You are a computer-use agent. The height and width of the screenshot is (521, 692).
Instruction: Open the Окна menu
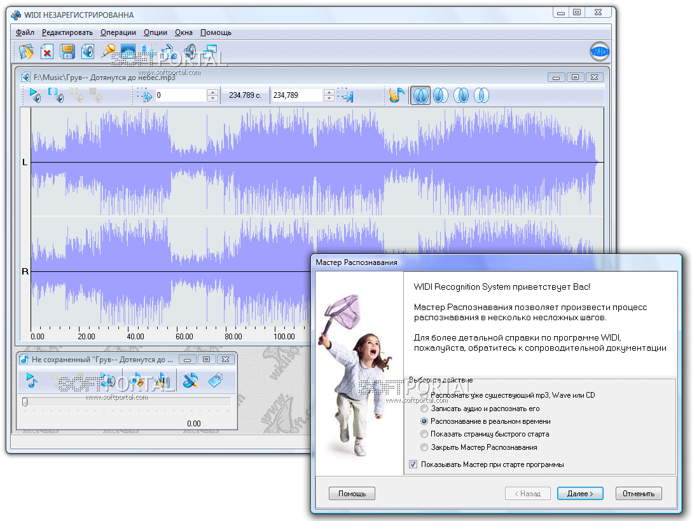click(184, 32)
